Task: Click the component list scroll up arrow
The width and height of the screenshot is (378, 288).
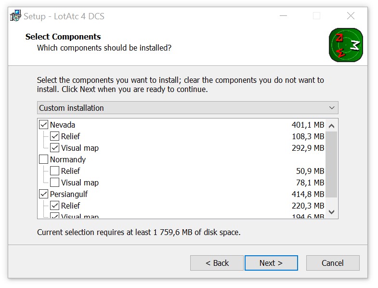Action: [331, 126]
